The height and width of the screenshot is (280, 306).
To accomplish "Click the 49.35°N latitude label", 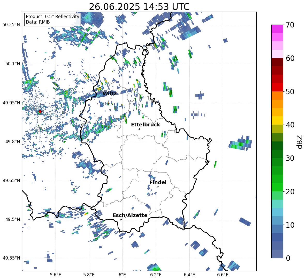I will pyautogui.click(x=11, y=258).
